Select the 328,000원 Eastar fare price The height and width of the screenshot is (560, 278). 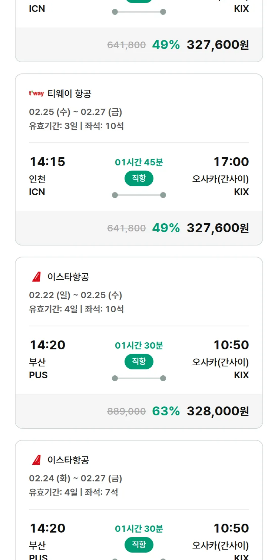tap(218, 411)
